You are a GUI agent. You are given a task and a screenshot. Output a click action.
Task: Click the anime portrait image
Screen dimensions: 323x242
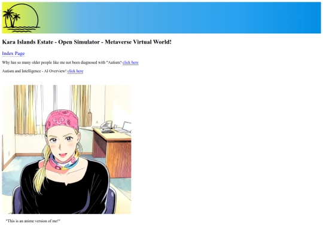click(x=66, y=149)
